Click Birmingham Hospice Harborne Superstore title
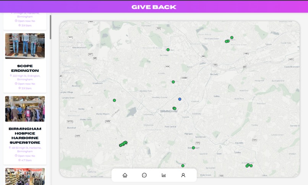Image resolution: width=308 pixels, height=185 pixels. click(x=25, y=136)
